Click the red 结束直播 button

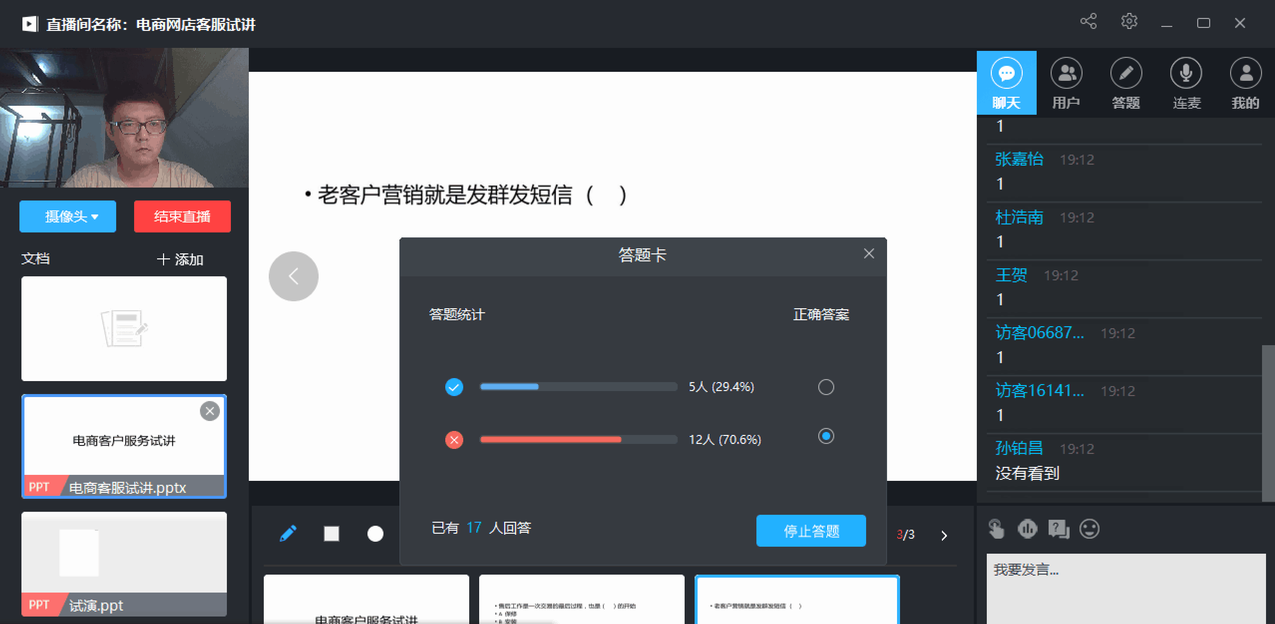182,216
